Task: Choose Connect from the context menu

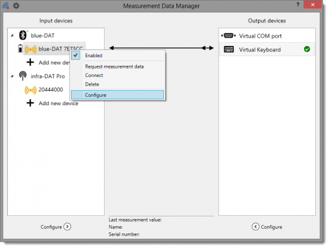Action: [94, 75]
